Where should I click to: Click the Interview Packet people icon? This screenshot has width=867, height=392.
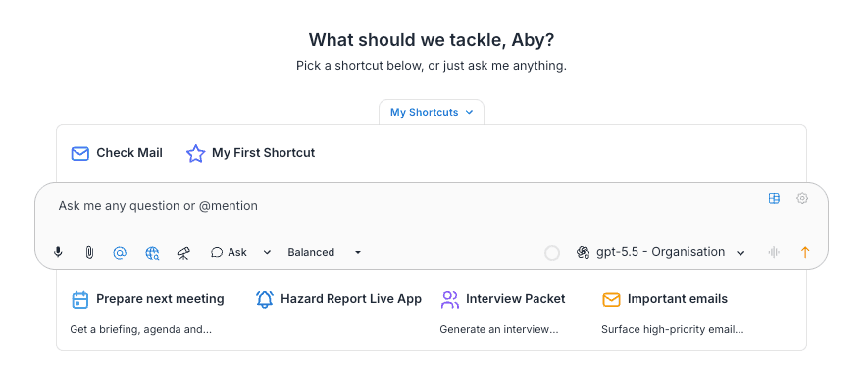(450, 299)
